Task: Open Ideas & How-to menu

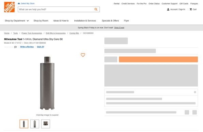Action: (x=61, y=21)
